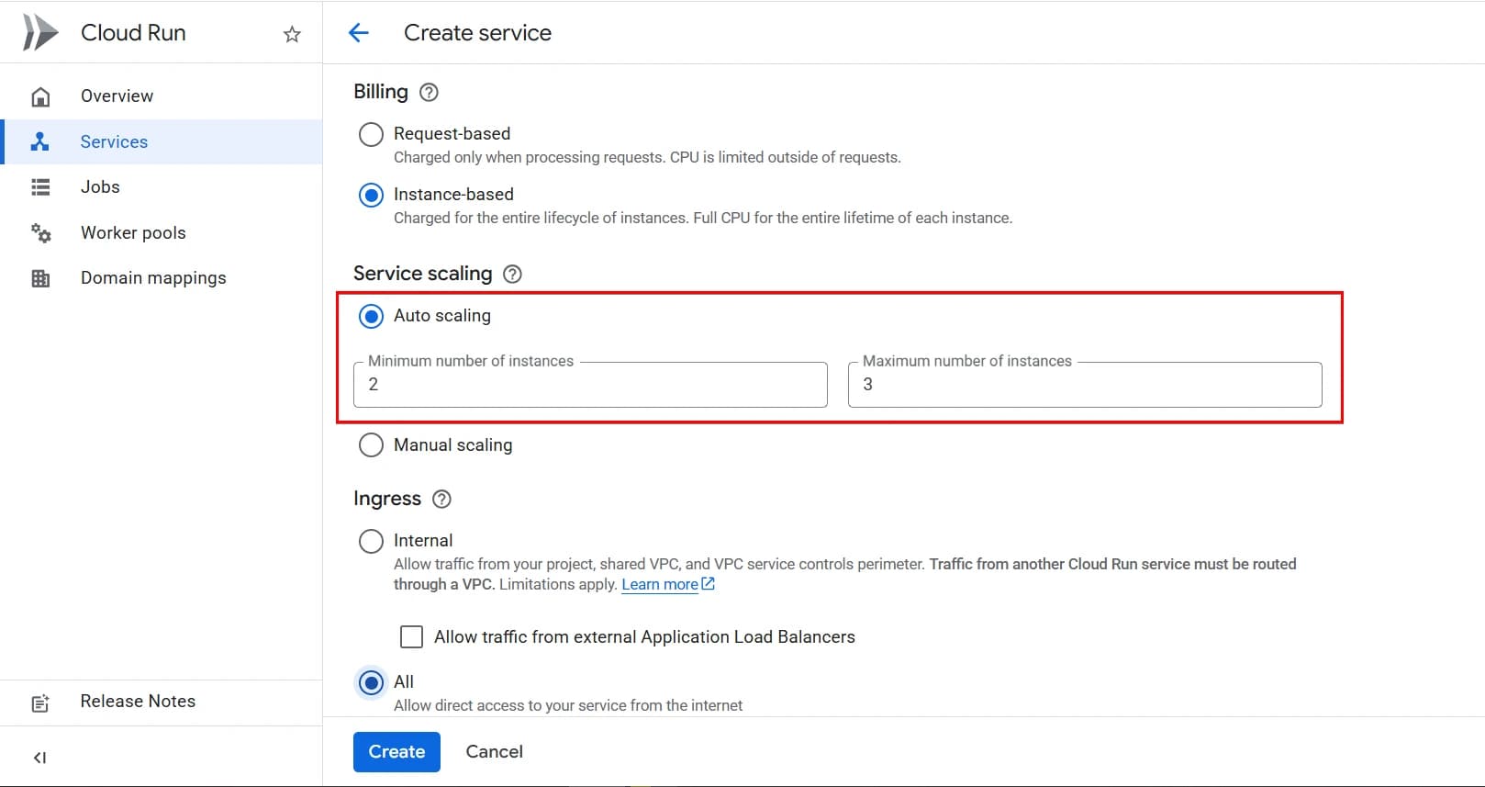Open help for Service scaling
Image resolution: width=1485 pixels, height=787 pixels.
click(x=513, y=274)
